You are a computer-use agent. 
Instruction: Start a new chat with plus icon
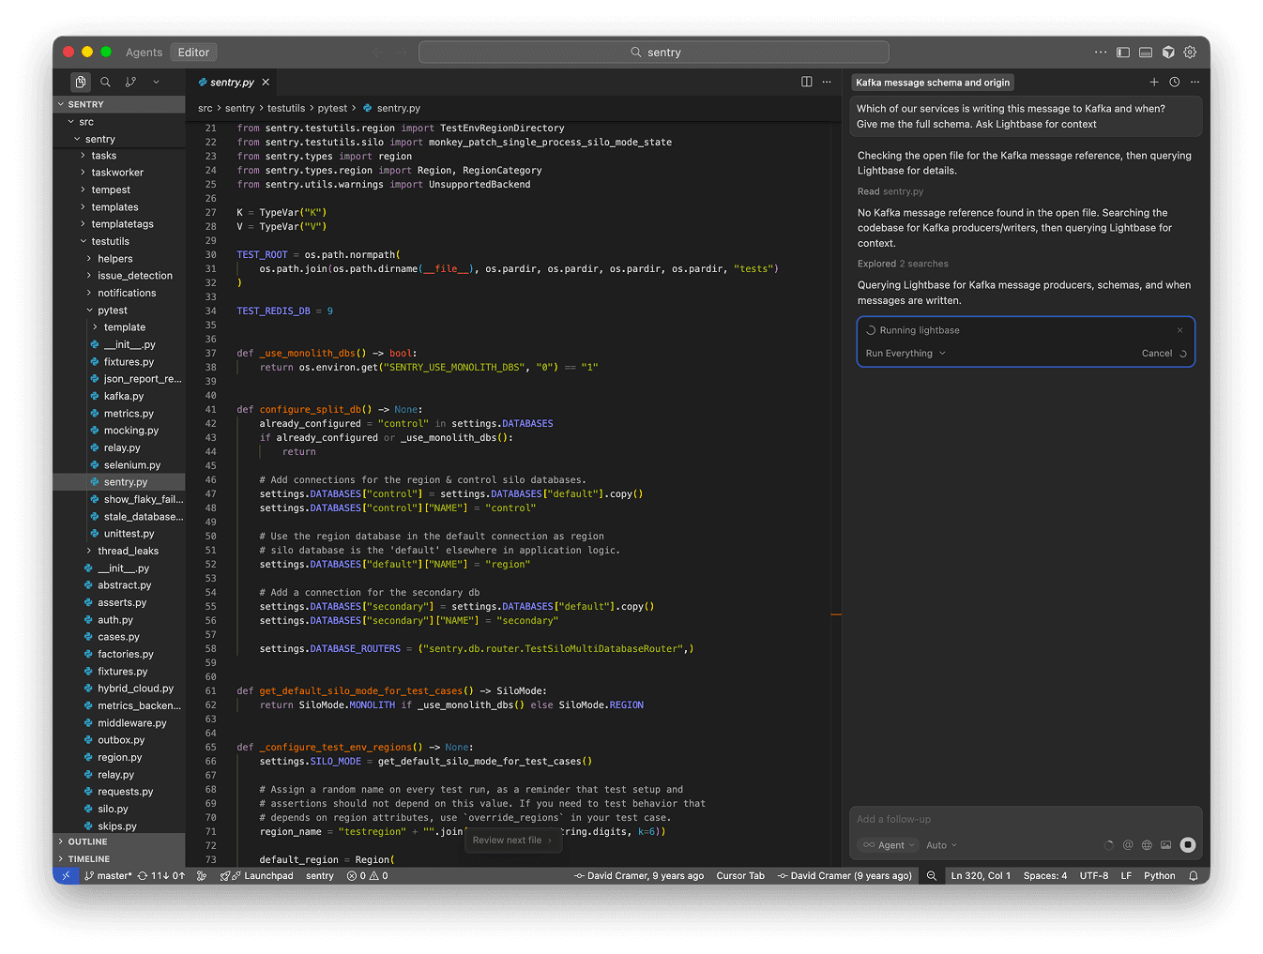coord(1154,83)
